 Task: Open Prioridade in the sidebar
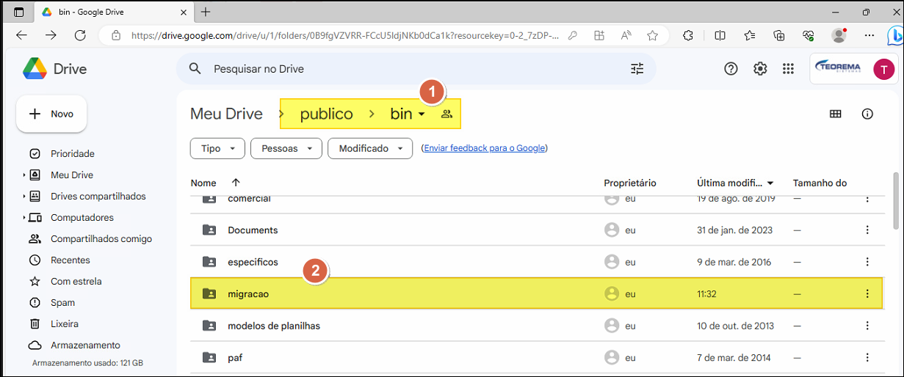[72, 154]
